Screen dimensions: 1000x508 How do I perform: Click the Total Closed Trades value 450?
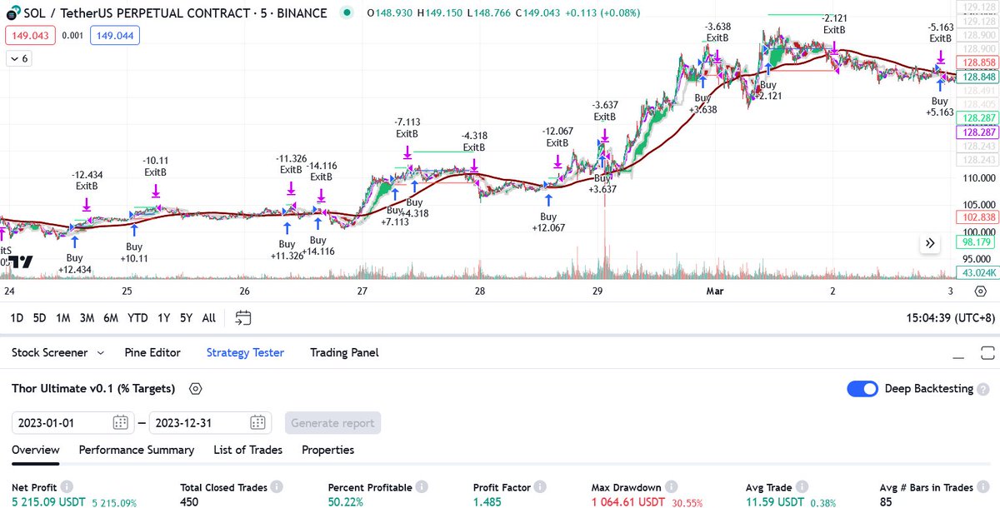click(x=190, y=502)
